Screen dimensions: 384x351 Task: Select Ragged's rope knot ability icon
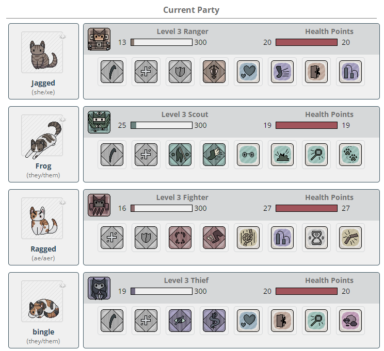(x=248, y=238)
